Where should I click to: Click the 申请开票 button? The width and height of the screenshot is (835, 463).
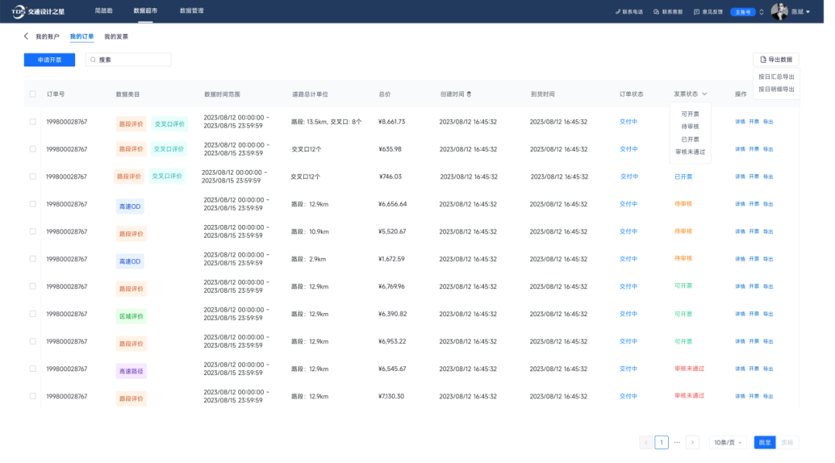click(x=49, y=60)
